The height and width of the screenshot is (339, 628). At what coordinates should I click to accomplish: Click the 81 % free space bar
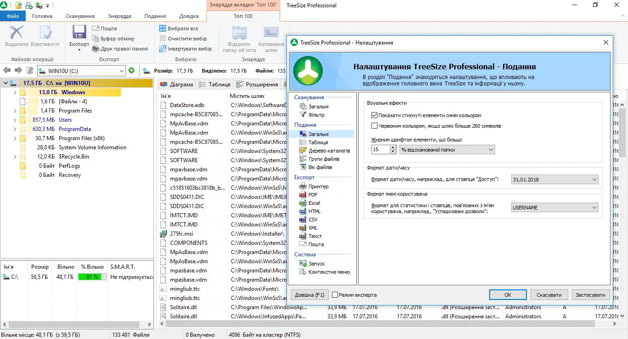tap(92, 277)
